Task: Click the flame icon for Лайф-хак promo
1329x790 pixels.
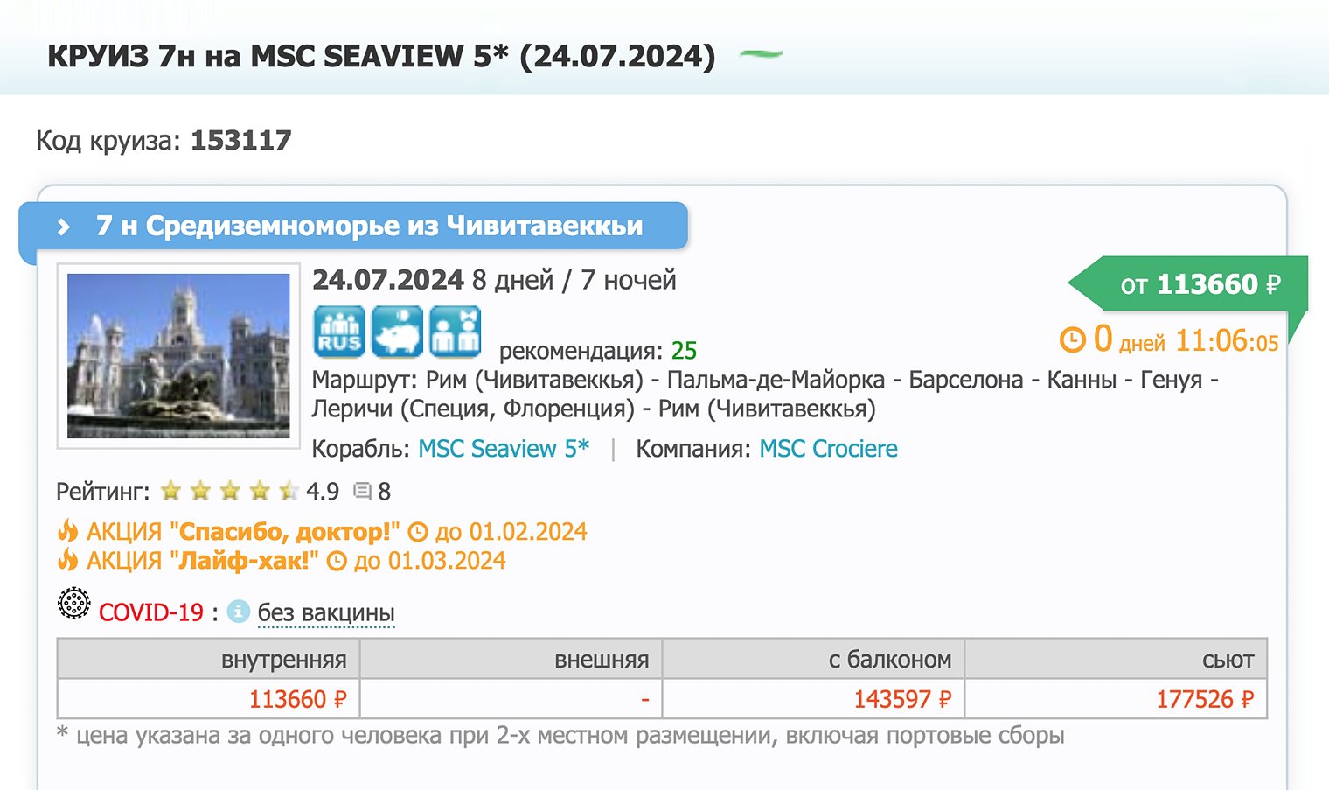Action: point(68,559)
